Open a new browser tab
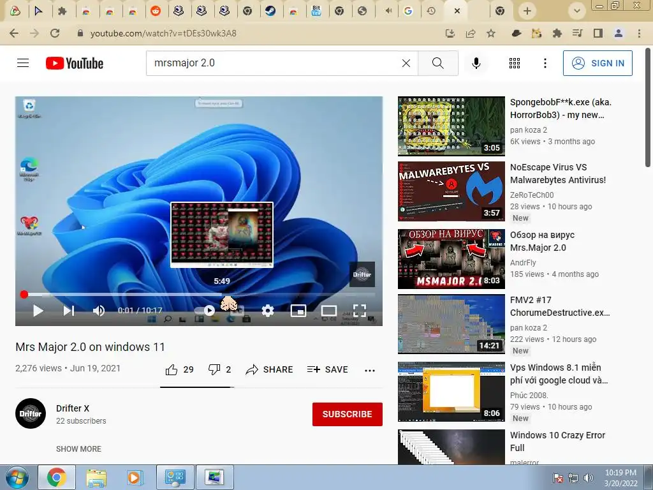 527,11
